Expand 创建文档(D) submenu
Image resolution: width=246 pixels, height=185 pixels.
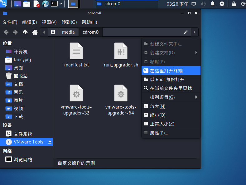(x=171, y=53)
